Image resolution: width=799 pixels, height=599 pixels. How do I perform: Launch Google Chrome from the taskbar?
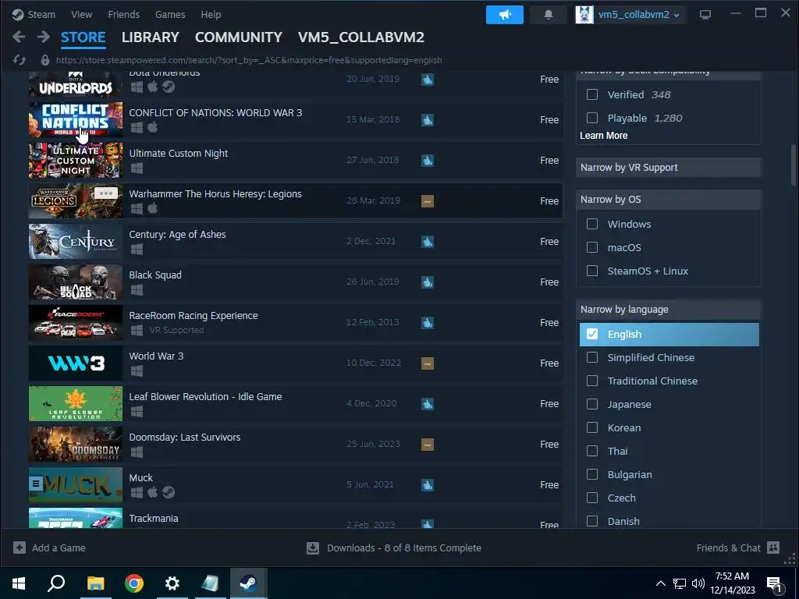134,583
